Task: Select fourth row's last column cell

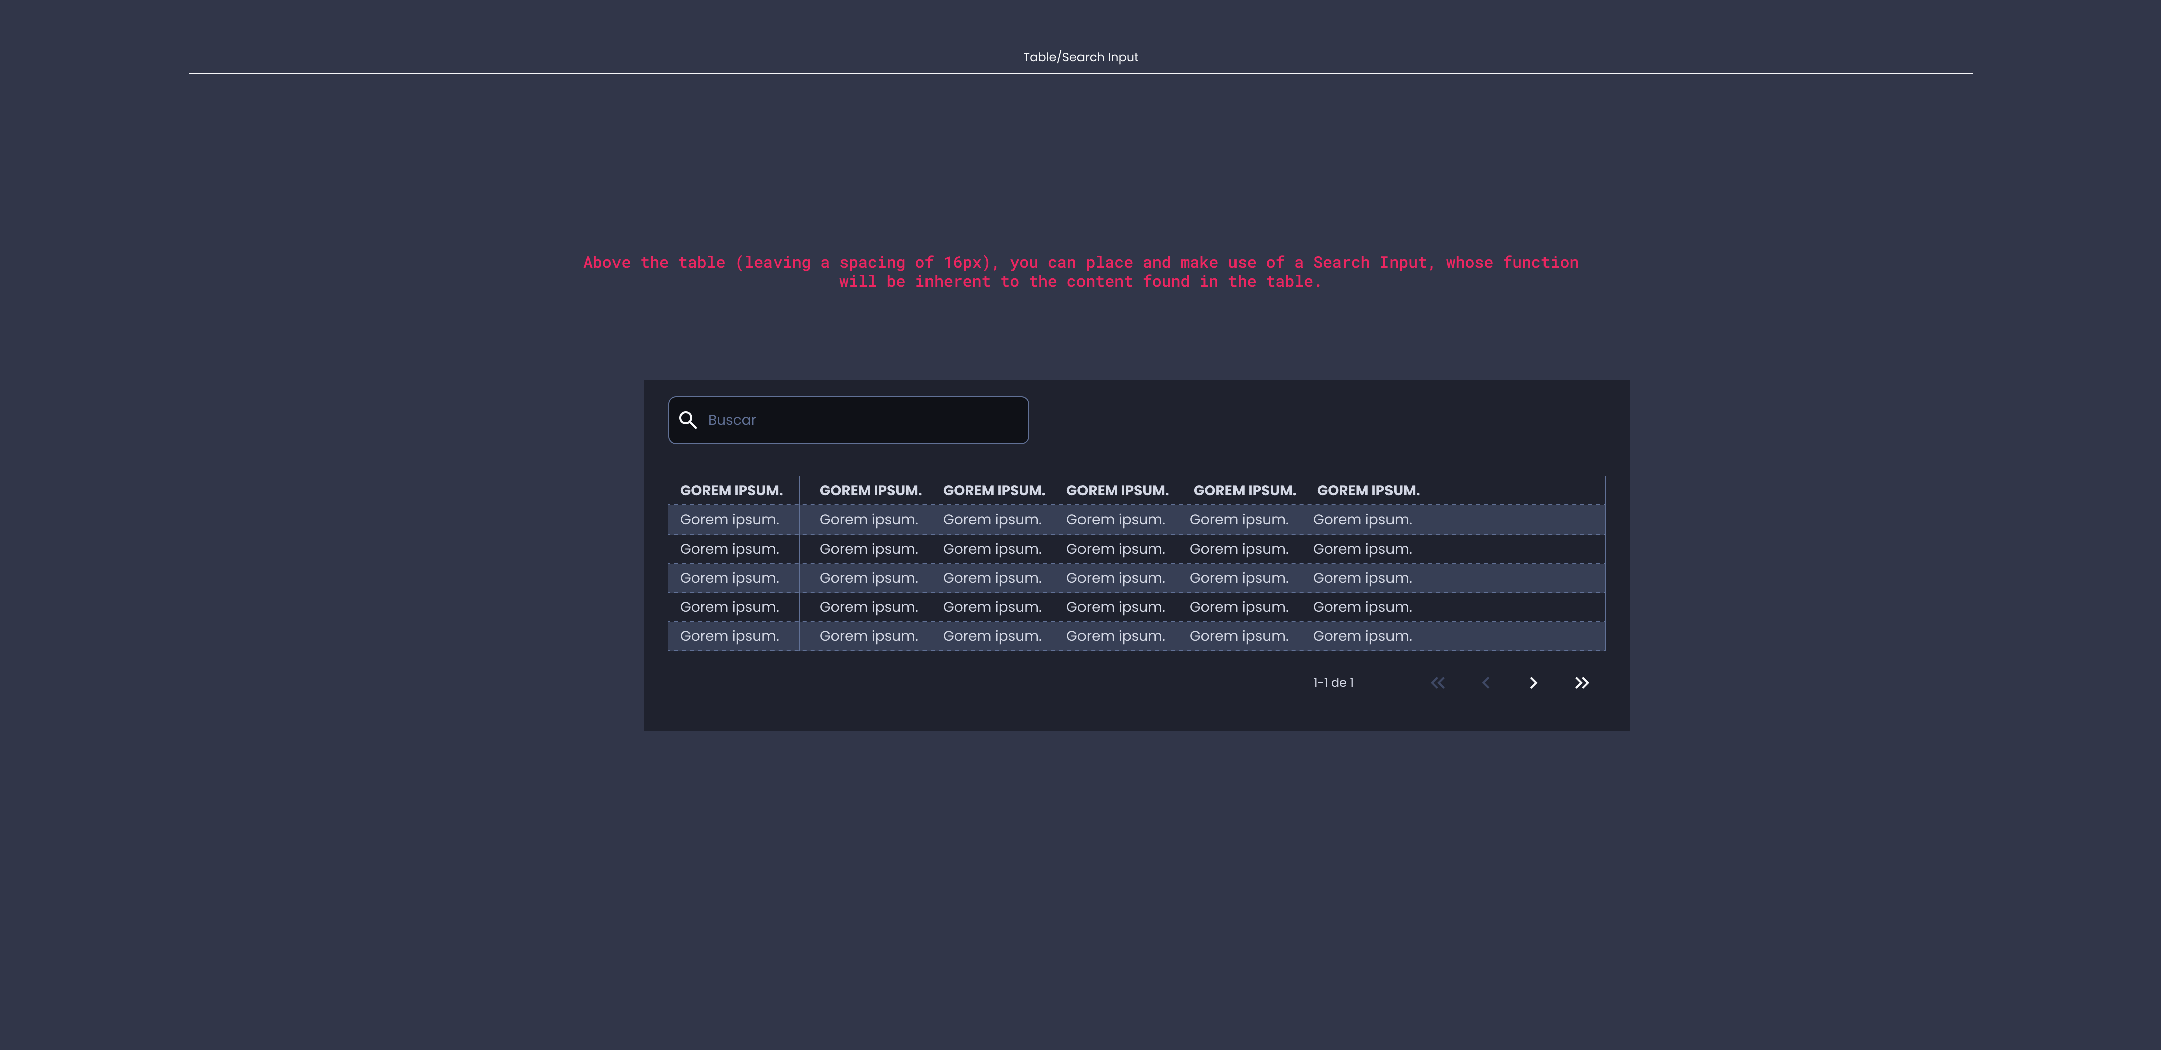Action: (1361, 607)
